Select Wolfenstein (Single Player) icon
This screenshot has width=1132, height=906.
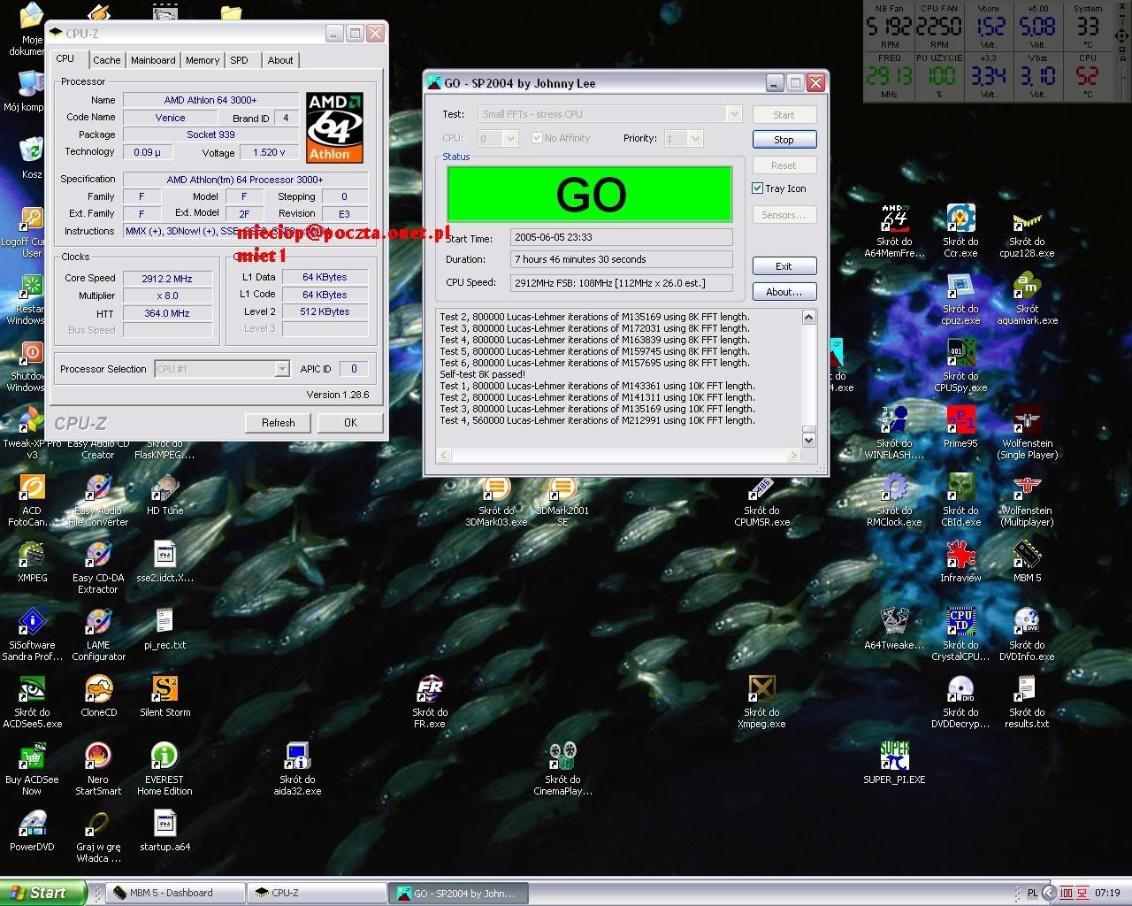pyautogui.click(x=1027, y=432)
